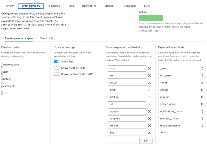Remove the resolution_name expanded event field
Viewport: 207px width, 147px height.
point(202,126)
